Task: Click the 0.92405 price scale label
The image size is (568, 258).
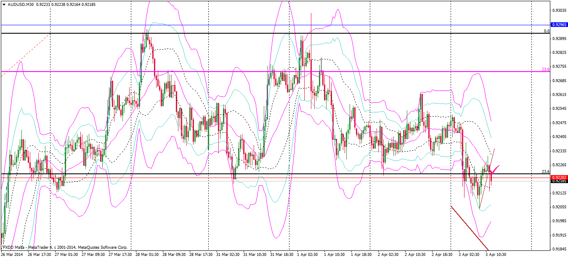Action: [x=559, y=137]
